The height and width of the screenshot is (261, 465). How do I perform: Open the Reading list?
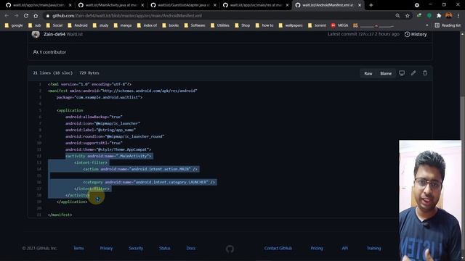pyautogui.click(x=448, y=25)
